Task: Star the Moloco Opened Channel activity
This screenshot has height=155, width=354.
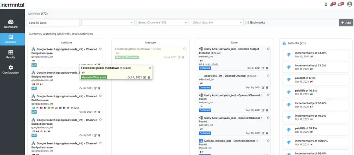Action: tap(268, 141)
